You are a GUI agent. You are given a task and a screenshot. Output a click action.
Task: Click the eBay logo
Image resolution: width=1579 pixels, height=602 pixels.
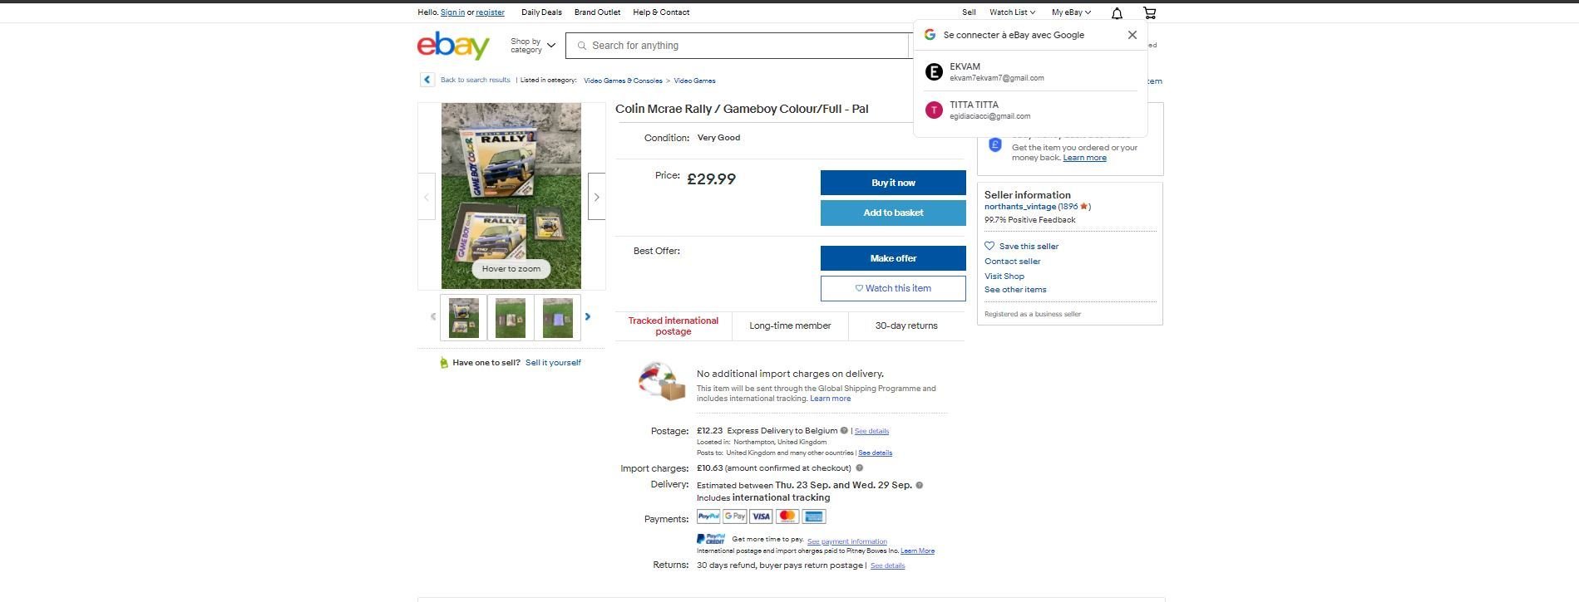[453, 46]
